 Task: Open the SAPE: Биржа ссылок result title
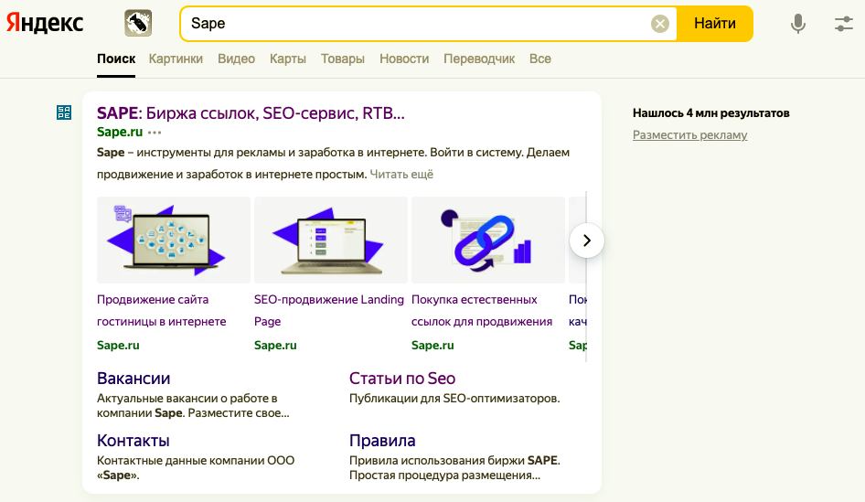click(x=251, y=113)
